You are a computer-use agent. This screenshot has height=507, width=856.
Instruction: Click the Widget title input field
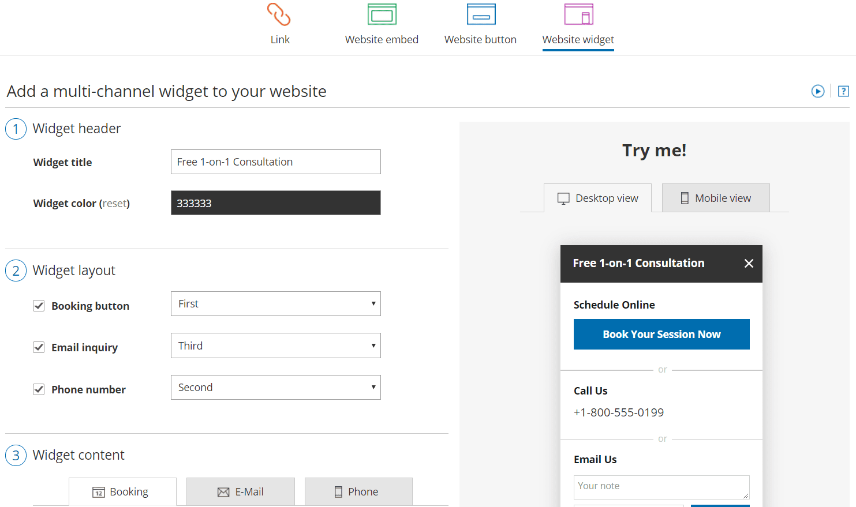pyautogui.click(x=275, y=162)
